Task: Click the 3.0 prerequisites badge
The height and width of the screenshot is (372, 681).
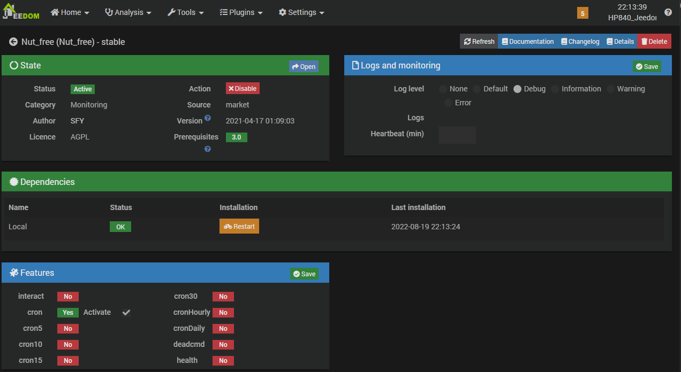Action: 237,137
